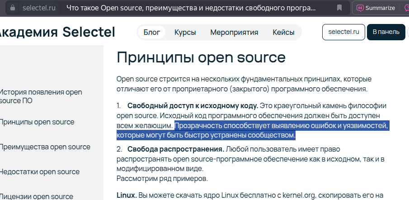Switch to the Блог tab
The height and width of the screenshot is (200, 409).
pyautogui.click(x=152, y=32)
